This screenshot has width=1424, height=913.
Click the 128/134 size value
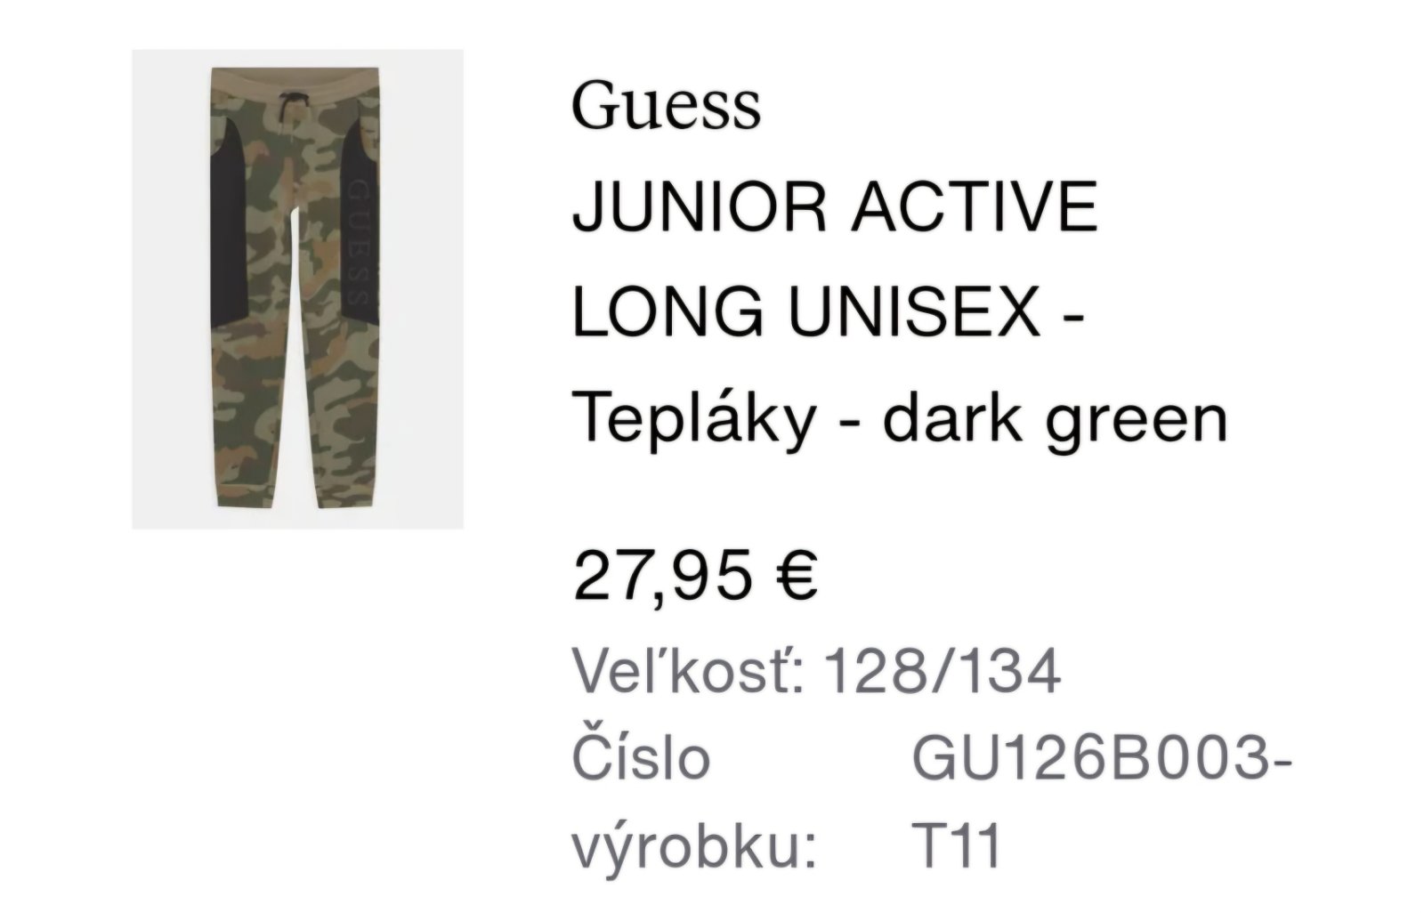(944, 670)
